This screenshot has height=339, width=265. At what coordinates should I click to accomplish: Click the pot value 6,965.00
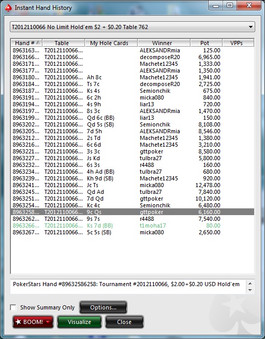209,57
